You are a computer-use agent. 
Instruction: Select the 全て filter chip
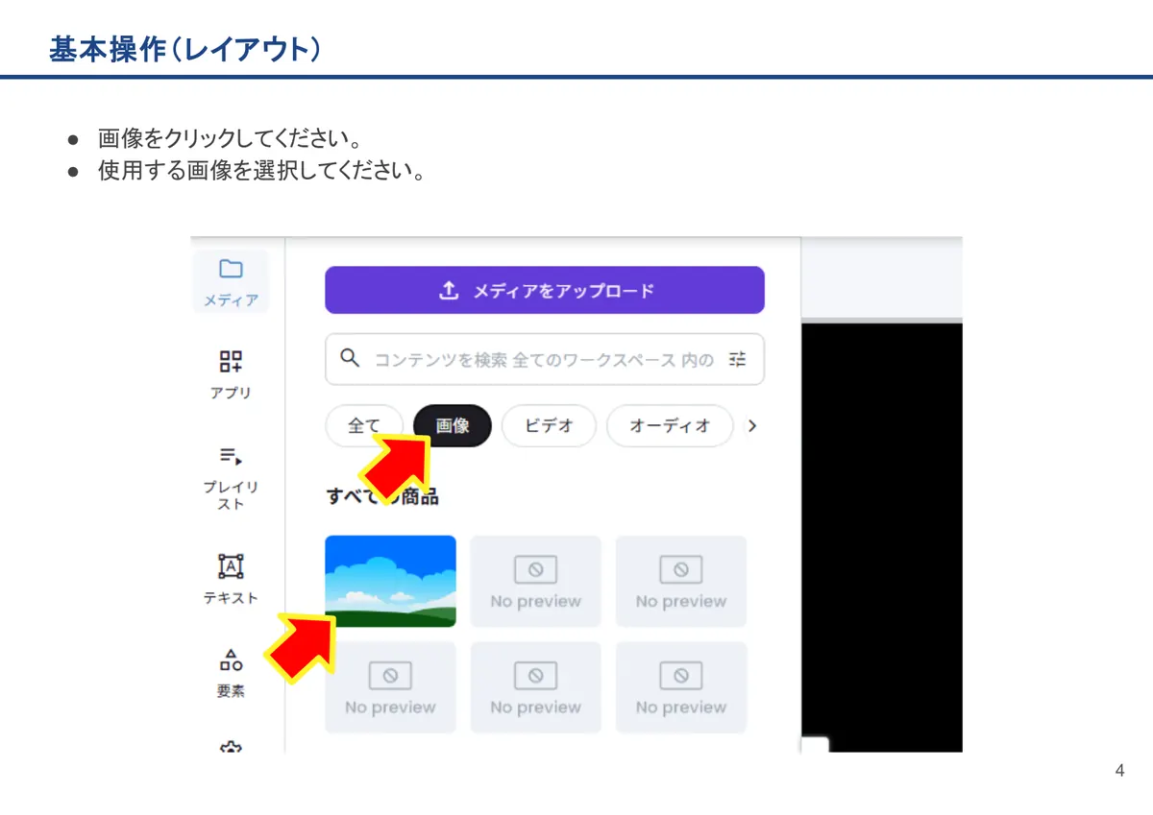point(364,425)
